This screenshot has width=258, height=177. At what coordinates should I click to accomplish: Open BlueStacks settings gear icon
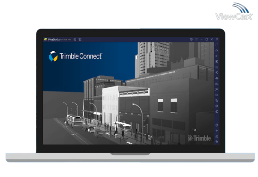tap(217, 125)
